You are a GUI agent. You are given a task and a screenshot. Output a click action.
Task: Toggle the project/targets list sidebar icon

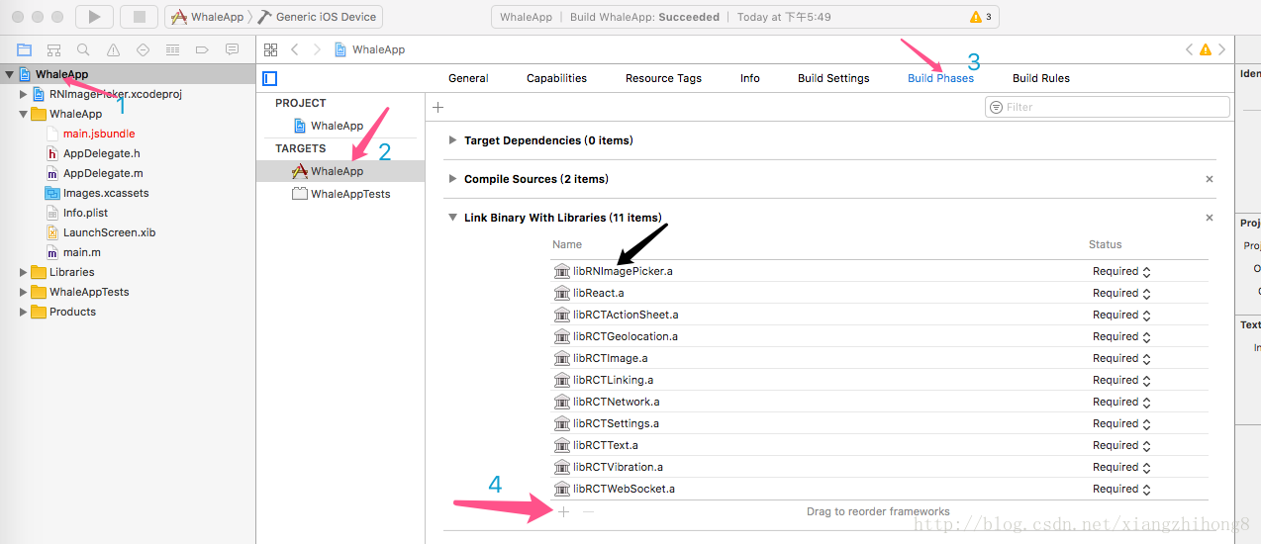click(x=269, y=78)
